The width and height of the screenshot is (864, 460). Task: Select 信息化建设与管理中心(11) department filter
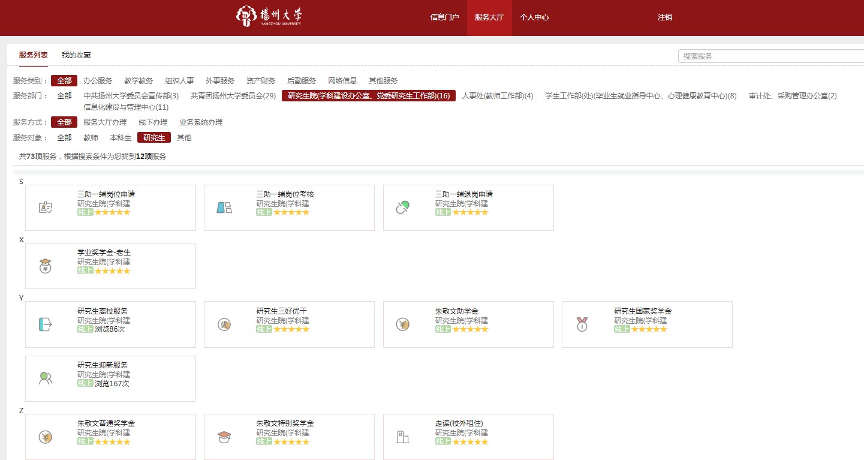pyautogui.click(x=126, y=107)
